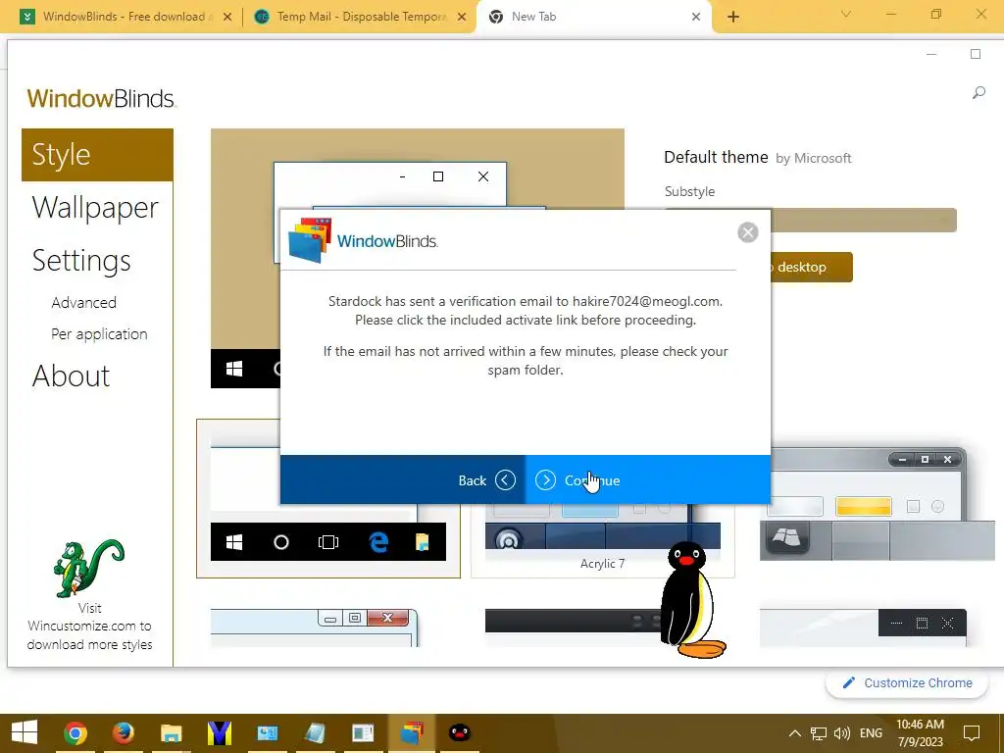Open Firefox from the taskbar
Screen dimensions: 1004x753
tap(123, 732)
